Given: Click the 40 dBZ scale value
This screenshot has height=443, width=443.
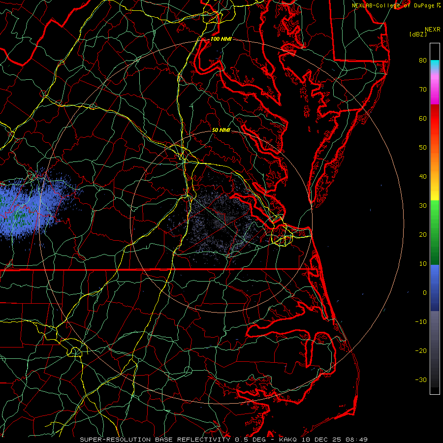Looking at the screenshot, I should pos(423,177).
